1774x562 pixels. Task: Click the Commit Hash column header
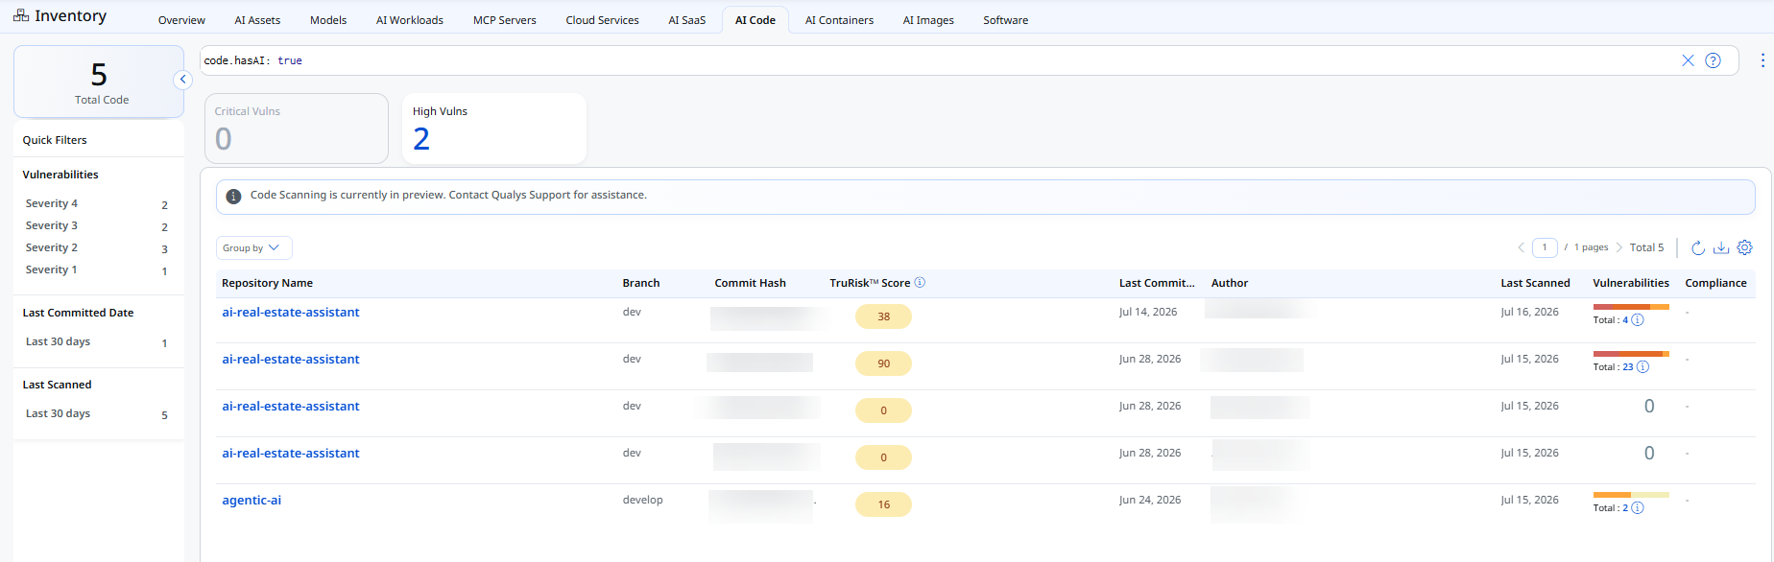[750, 283]
